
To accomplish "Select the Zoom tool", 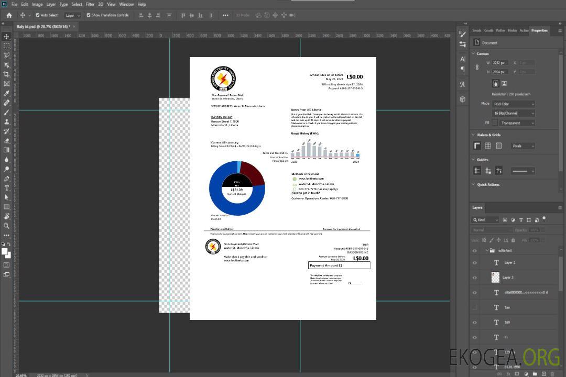I will [6, 226].
